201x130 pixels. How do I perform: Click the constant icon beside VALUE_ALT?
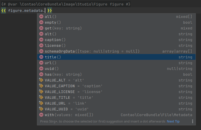[41, 80]
